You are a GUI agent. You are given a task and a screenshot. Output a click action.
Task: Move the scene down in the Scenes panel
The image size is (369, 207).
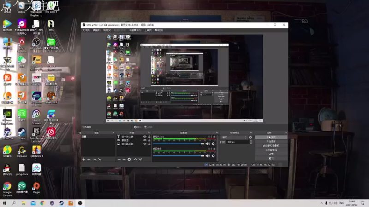coord(100,159)
